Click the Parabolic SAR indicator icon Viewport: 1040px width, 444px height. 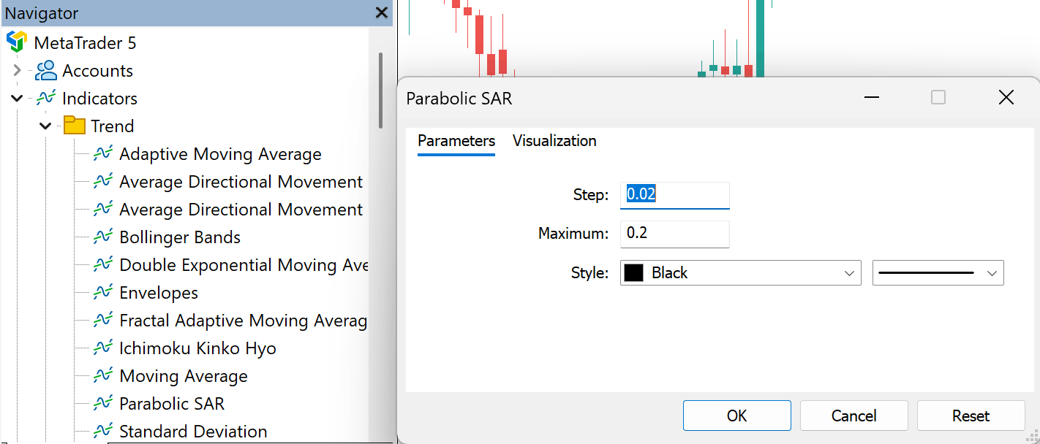click(x=102, y=404)
